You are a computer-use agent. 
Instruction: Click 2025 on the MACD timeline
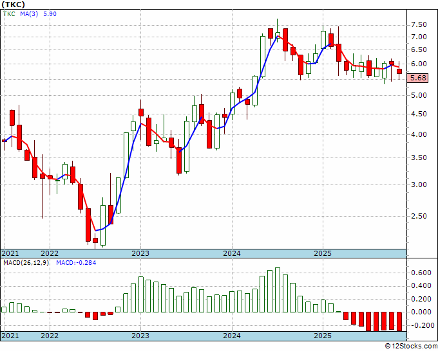coord(323,336)
